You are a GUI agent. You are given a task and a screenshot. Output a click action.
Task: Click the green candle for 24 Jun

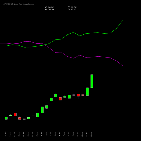click(87, 92)
